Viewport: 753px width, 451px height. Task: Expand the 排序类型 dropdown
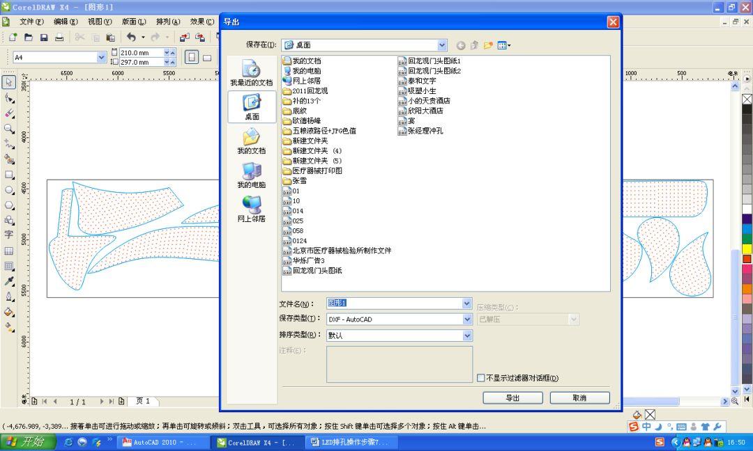[x=467, y=335]
